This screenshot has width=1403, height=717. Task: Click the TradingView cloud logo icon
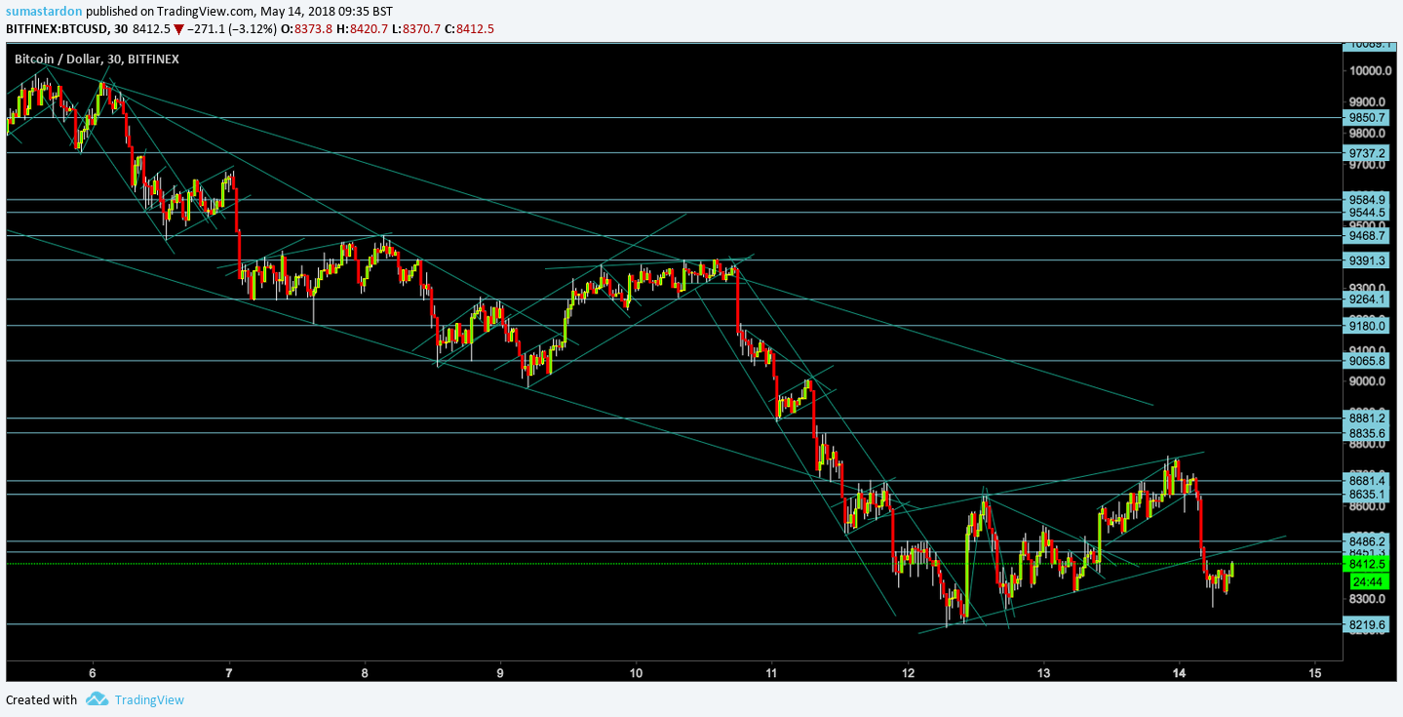coord(97,699)
